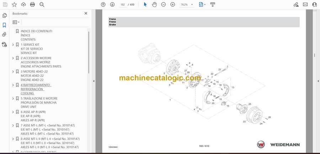Open the find text magnifier icon
The width and height of the screenshot is (320, 154).
point(42,5)
